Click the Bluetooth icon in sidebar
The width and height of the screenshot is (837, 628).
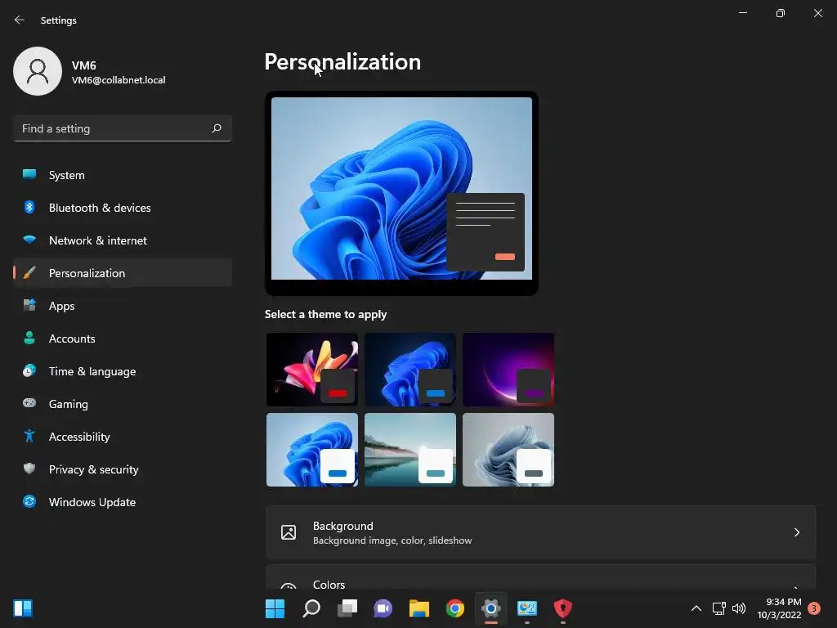pos(29,207)
